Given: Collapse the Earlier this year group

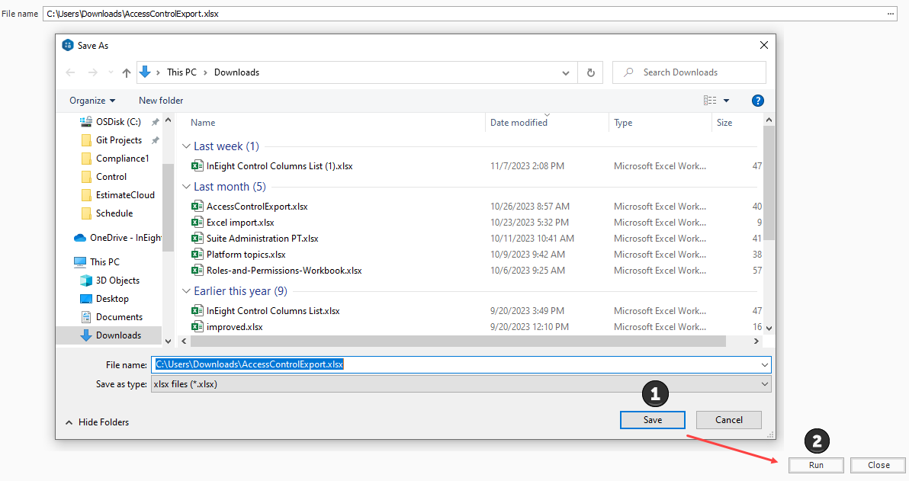Looking at the screenshot, I should point(187,291).
